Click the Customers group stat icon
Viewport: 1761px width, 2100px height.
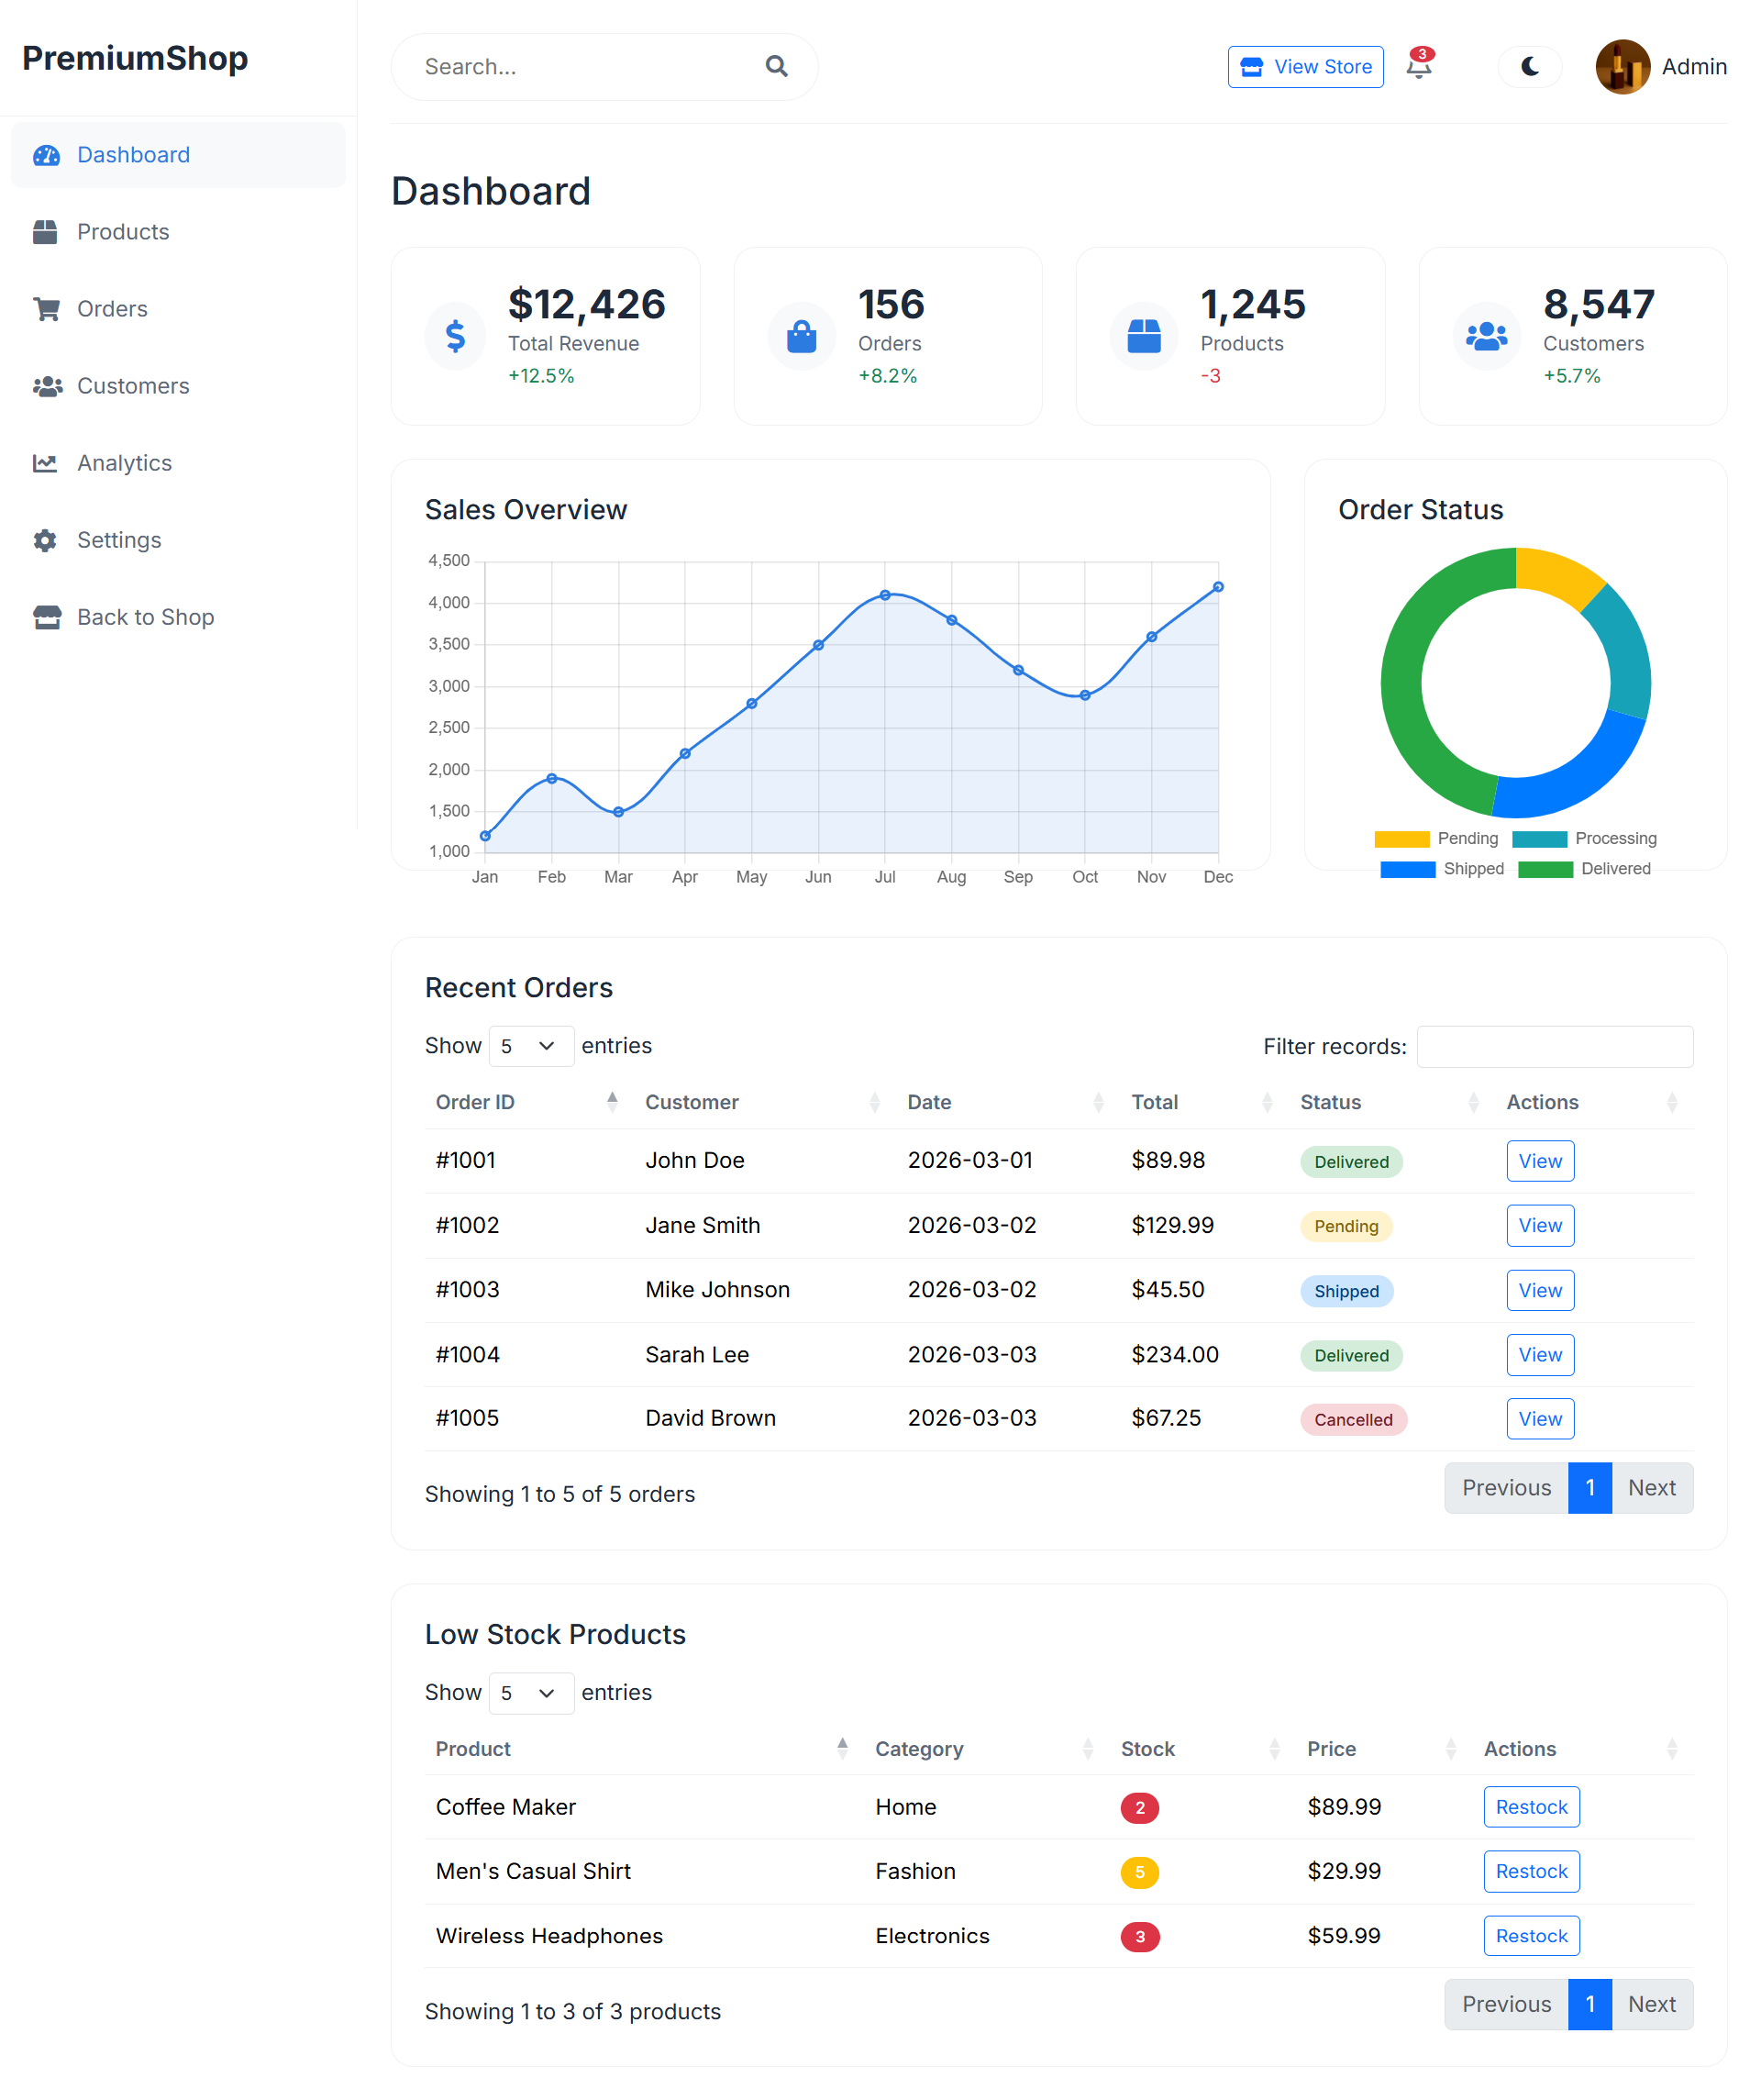[x=1486, y=336]
